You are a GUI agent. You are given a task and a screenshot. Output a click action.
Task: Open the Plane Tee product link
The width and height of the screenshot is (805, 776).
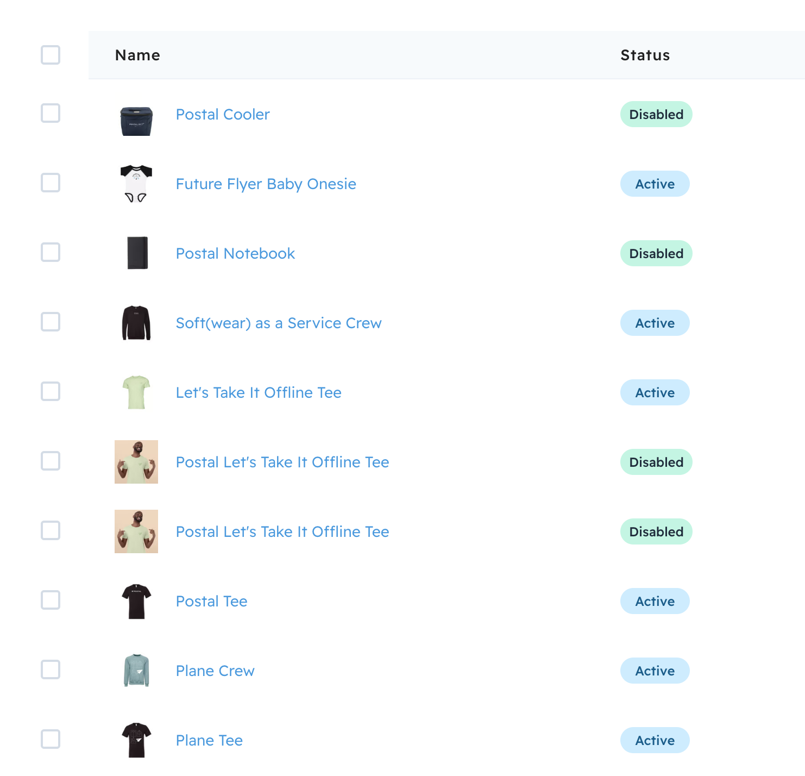point(209,741)
